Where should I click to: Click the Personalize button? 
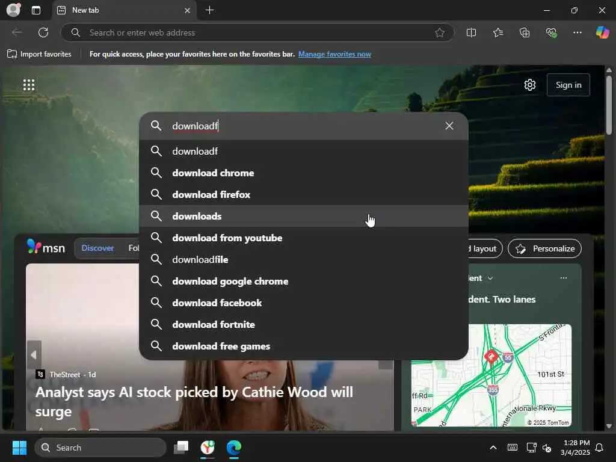544,248
